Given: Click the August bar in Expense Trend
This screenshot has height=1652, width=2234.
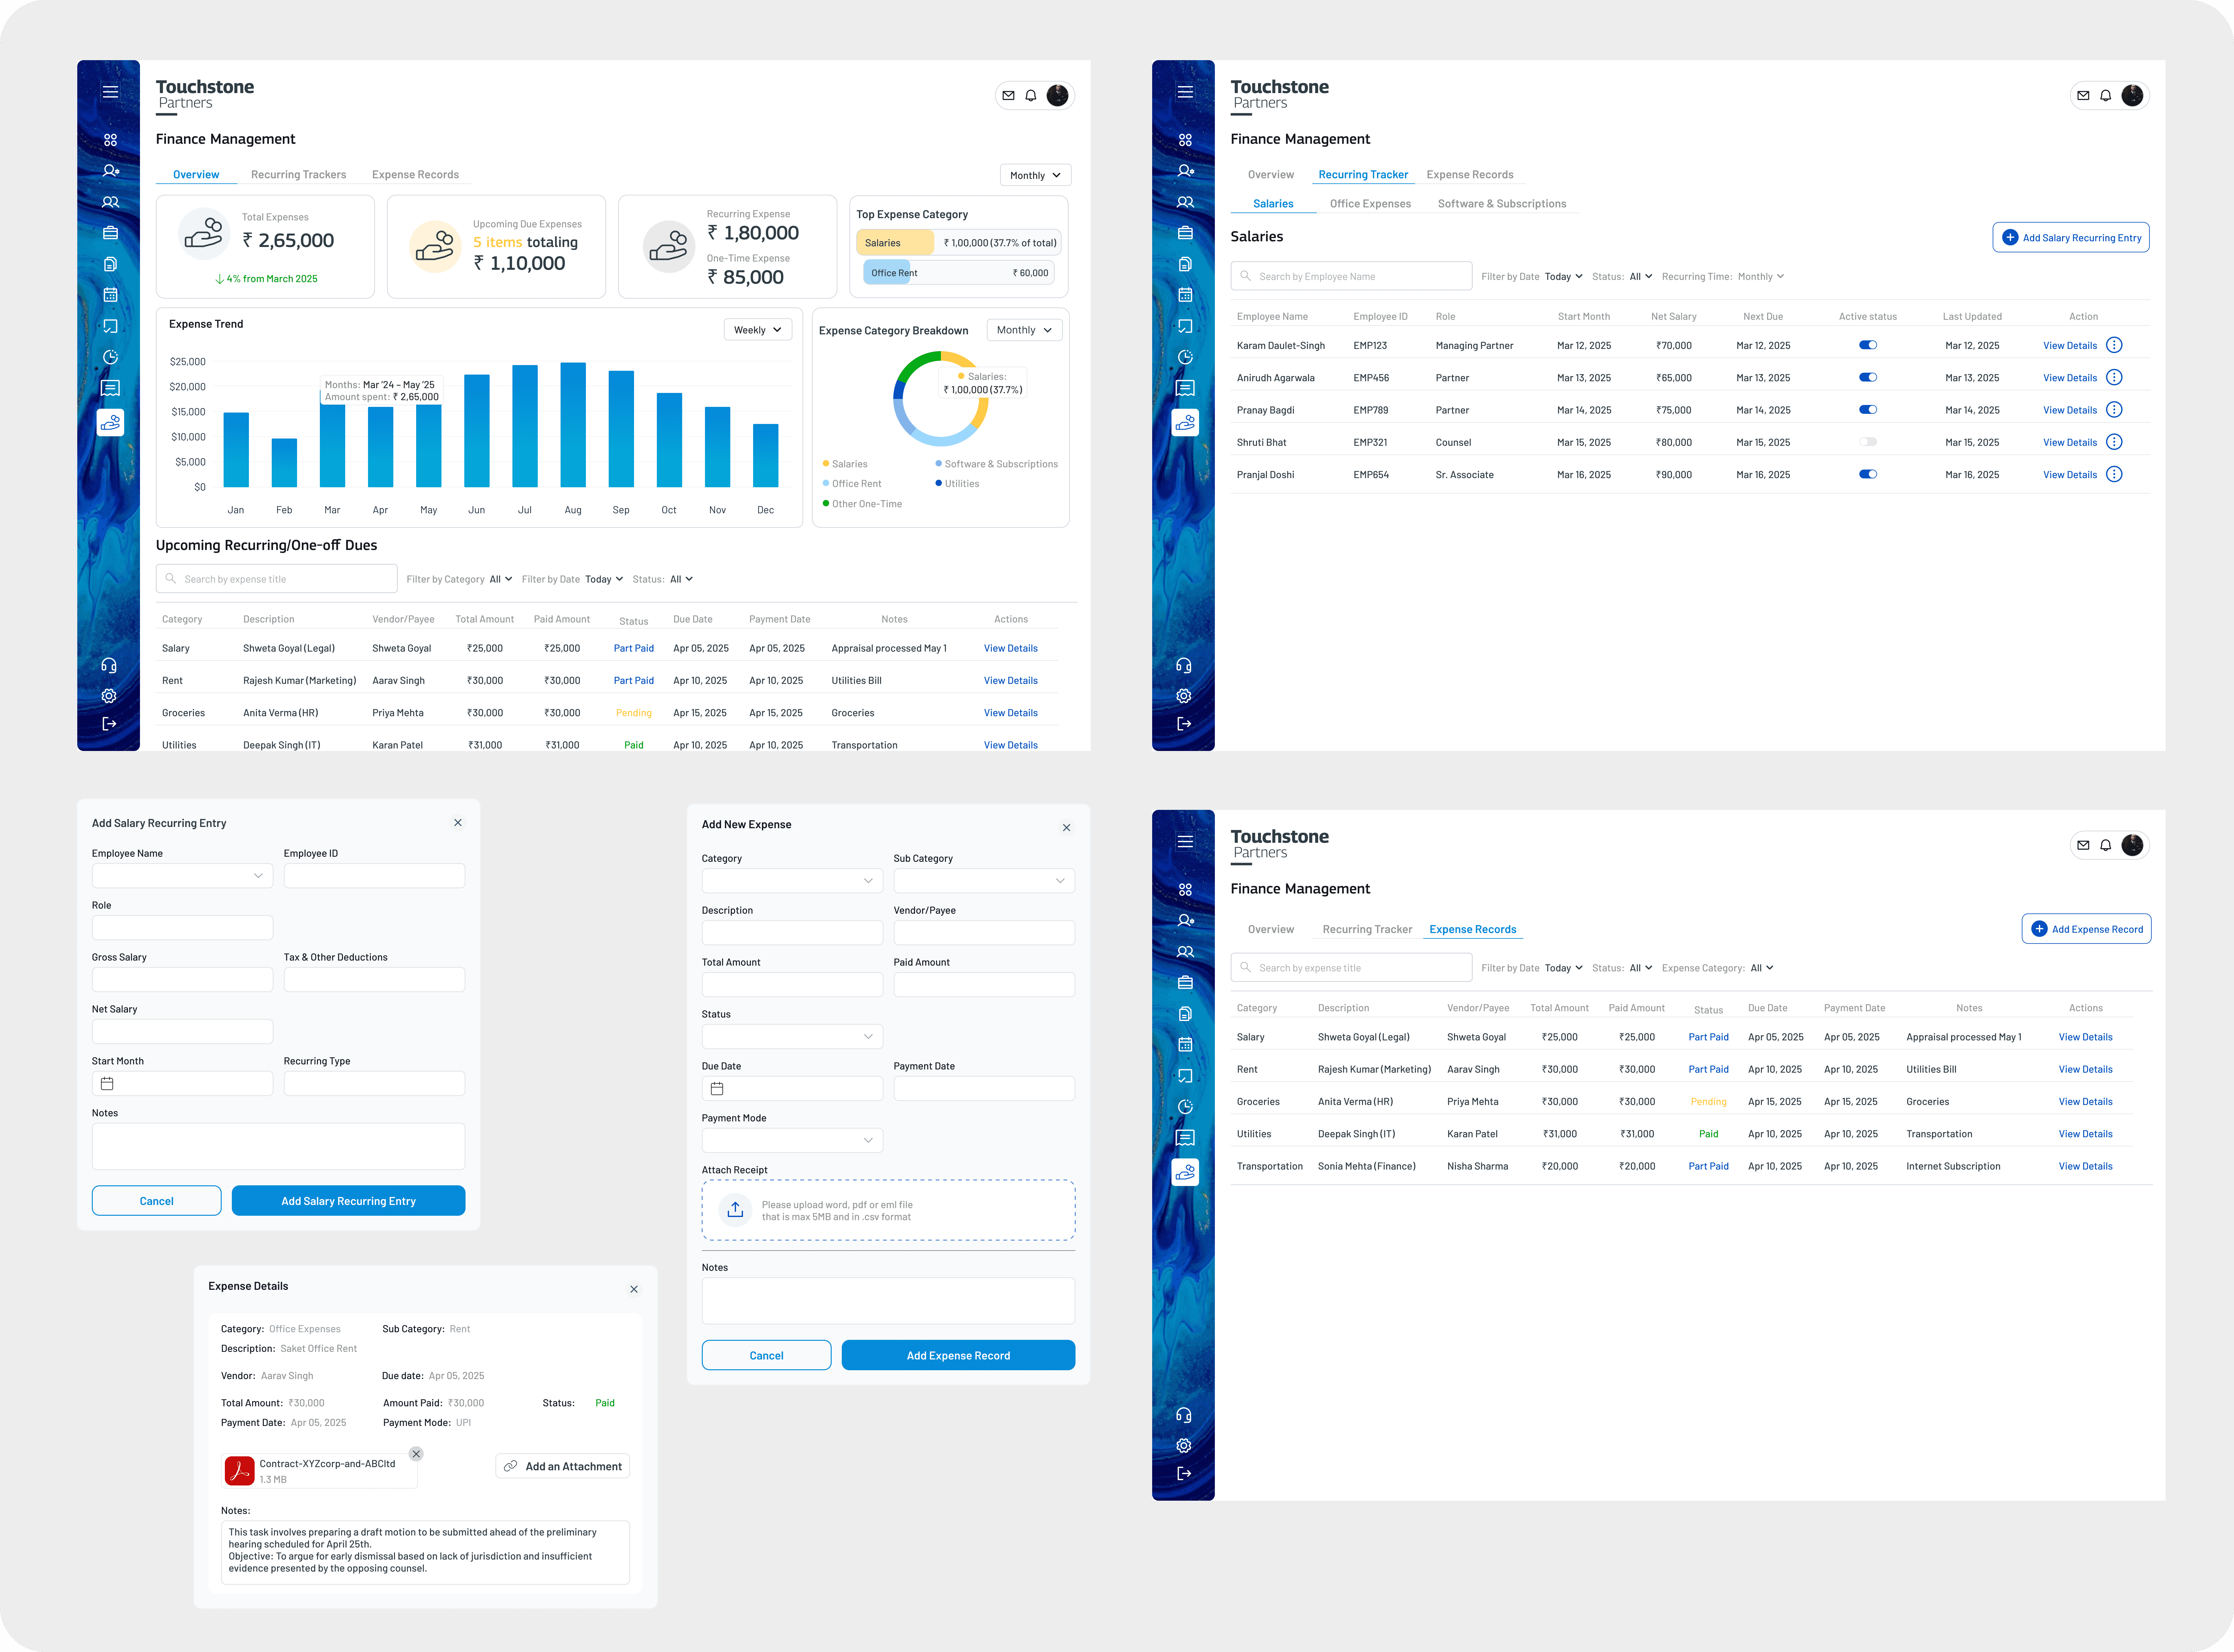Looking at the screenshot, I should click(x=573, y=425).
